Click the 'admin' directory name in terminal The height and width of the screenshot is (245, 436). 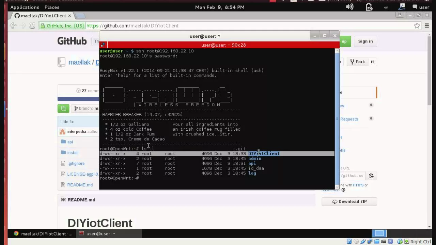tap(255, 159)
